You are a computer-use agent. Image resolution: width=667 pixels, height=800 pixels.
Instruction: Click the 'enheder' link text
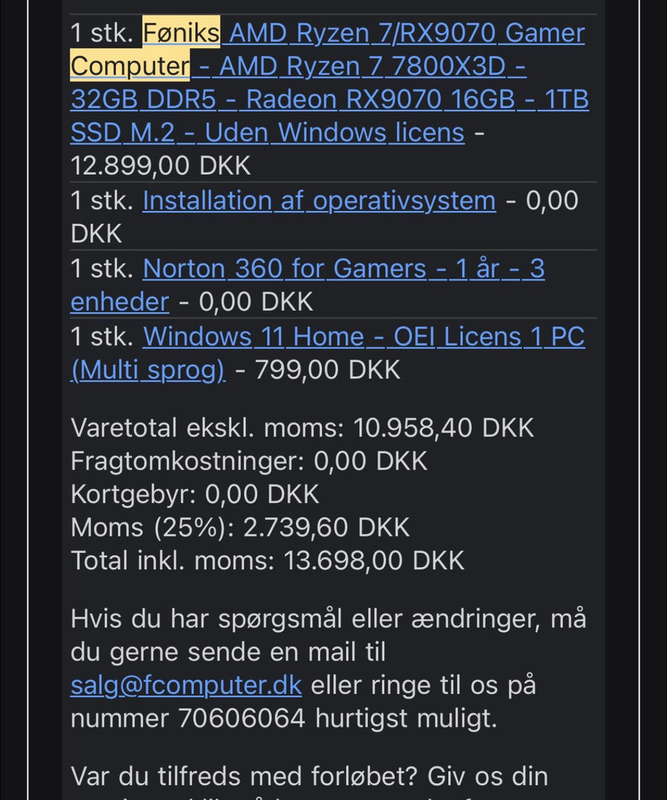[x=120, y=302]
